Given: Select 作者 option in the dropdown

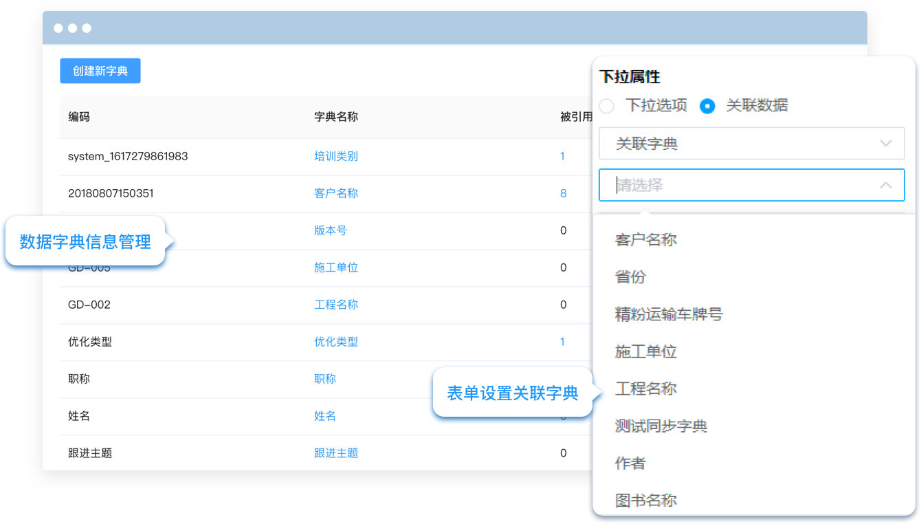Looking at the screenshot, I should coord(630,463).
